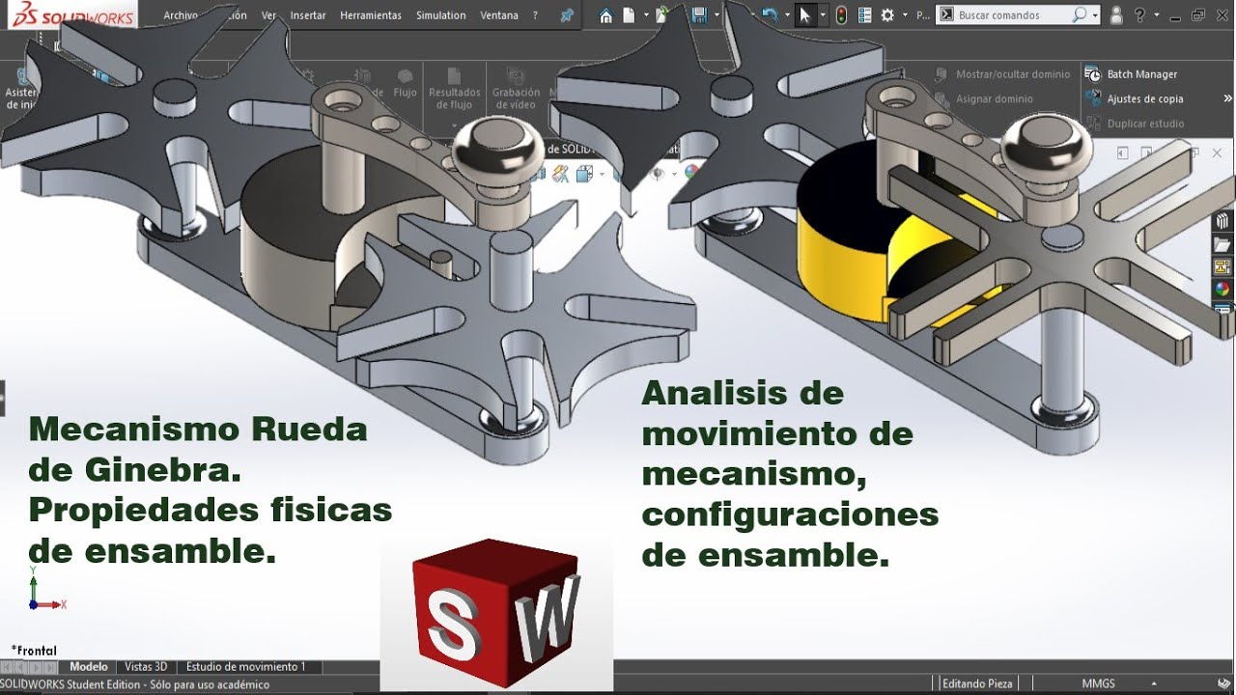Click Mostrar/ocultar dominio button
Screen dimensions: 1236x695
[x=1002, y=74]
